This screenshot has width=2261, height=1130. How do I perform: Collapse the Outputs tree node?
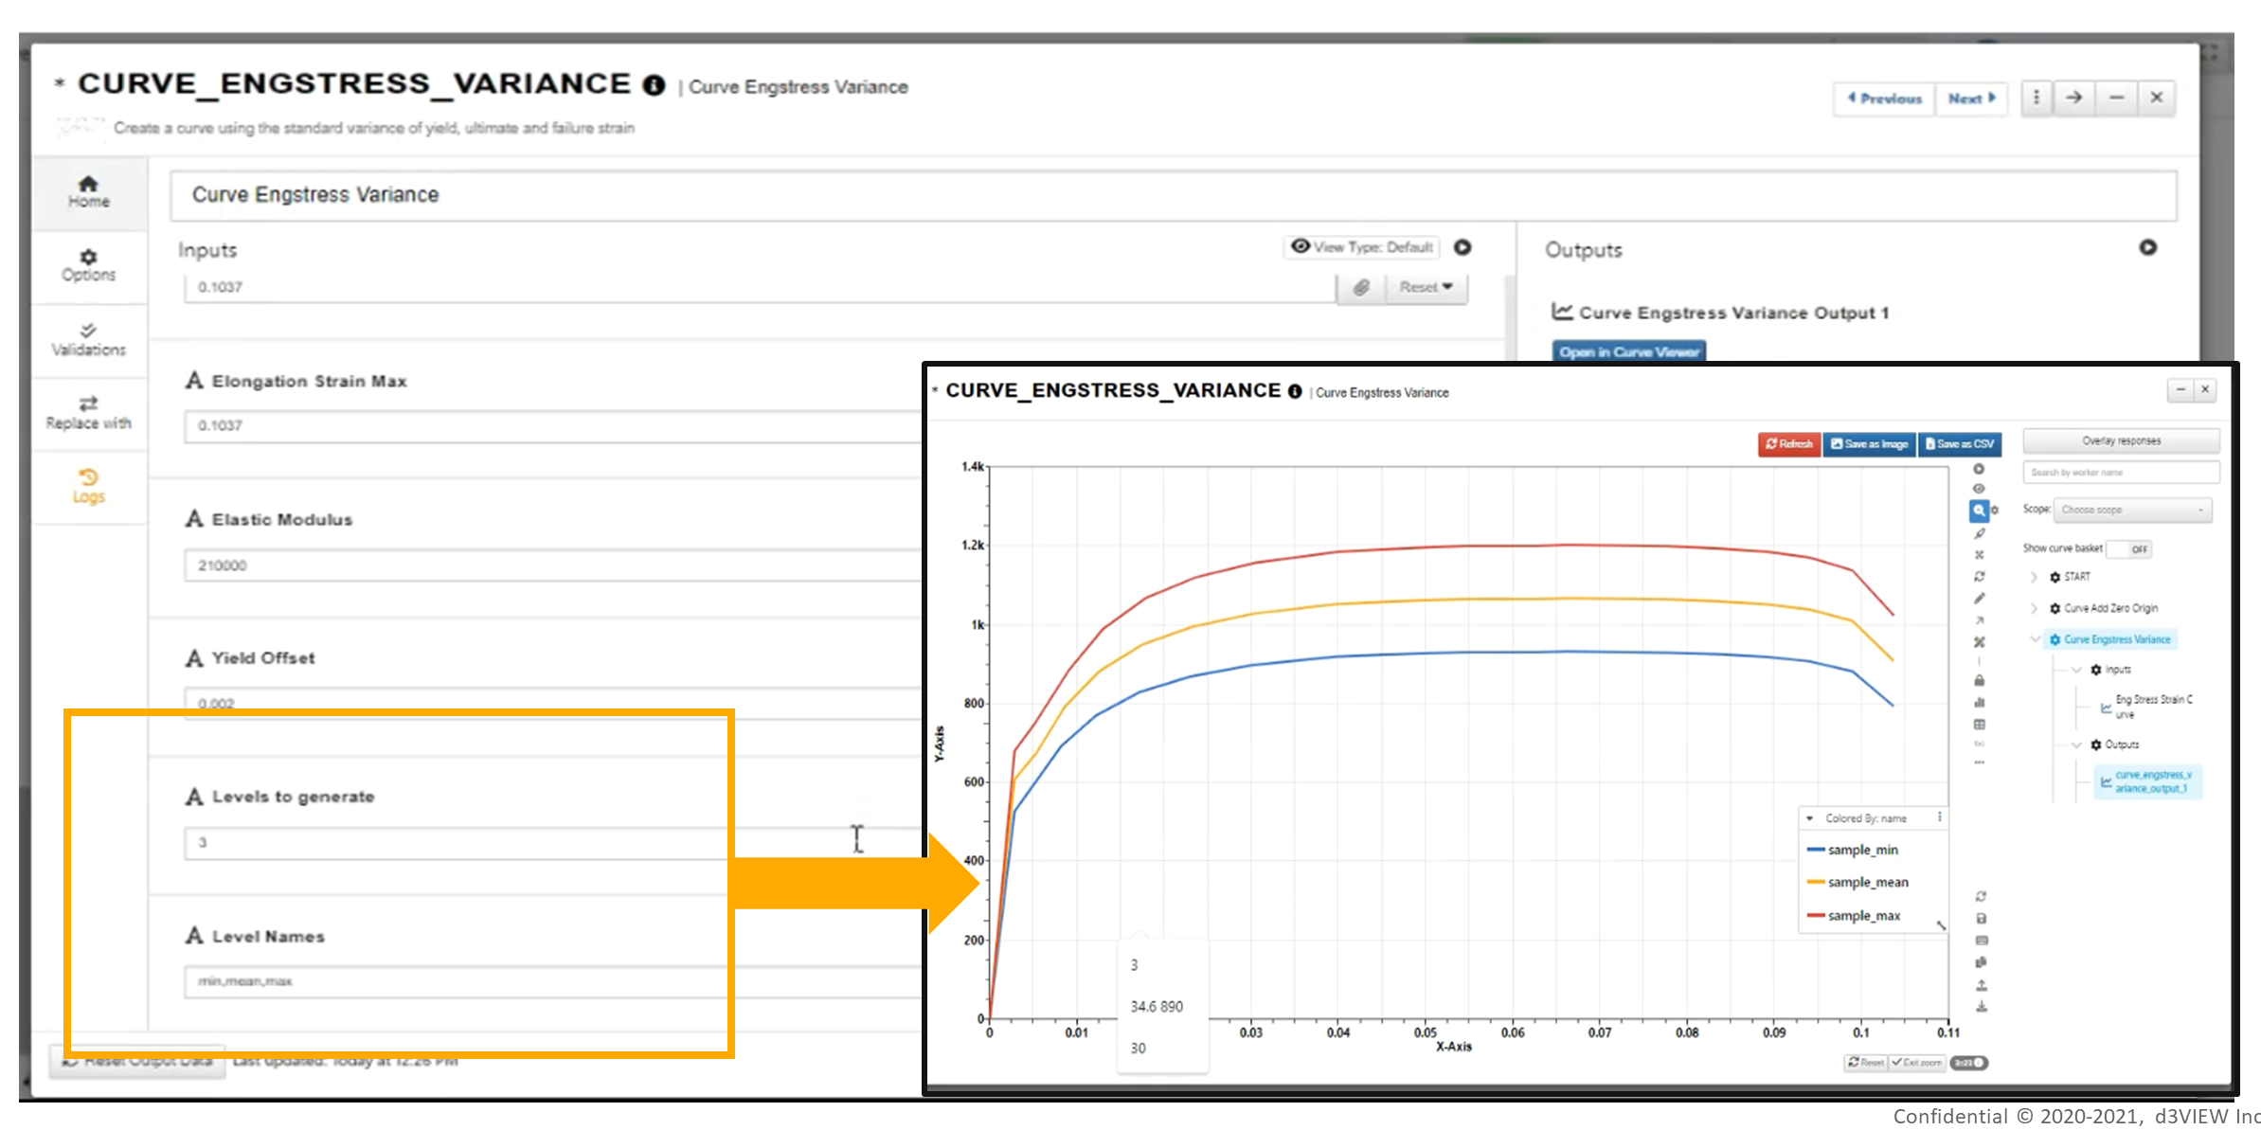pyautogui.click(x=2076, y=744)
